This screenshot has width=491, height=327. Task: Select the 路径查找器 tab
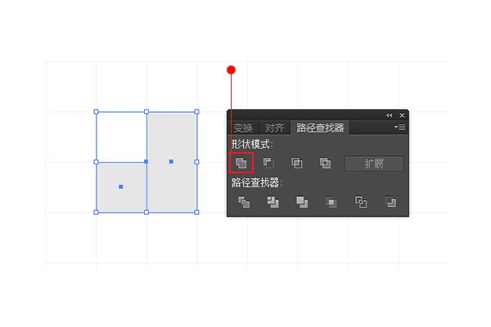(x=320, y=128)
